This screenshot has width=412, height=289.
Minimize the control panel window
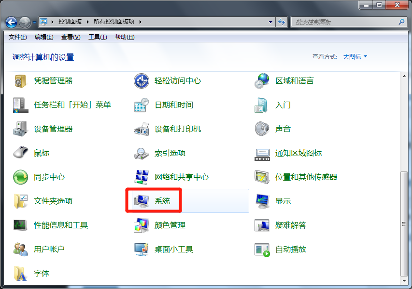[366, 5]
